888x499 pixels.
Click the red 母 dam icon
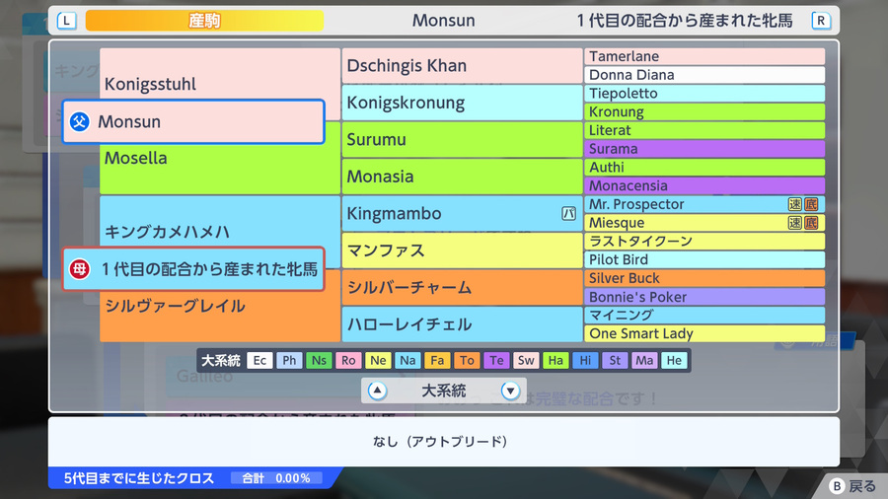point(80,269)
